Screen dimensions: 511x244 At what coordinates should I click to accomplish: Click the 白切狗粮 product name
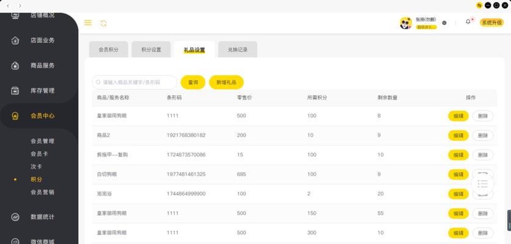[107, 174]
